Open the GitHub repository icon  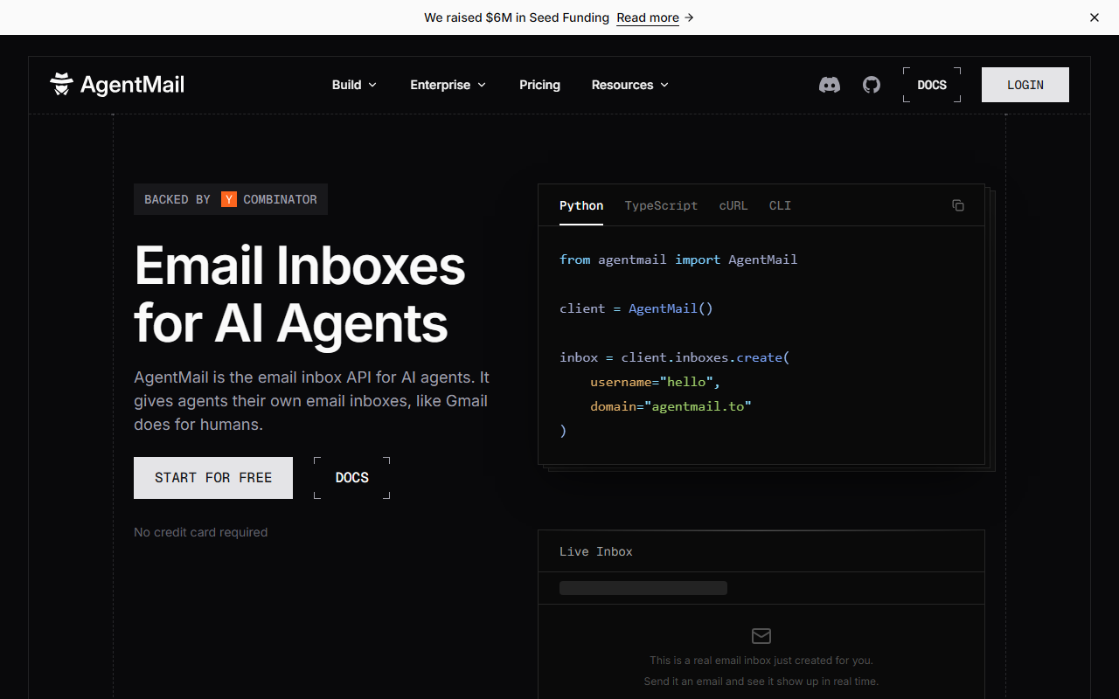[872, 85]
